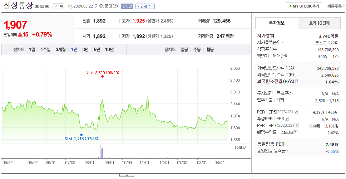Open the 시가총액순위 link

tap(269, 43)
